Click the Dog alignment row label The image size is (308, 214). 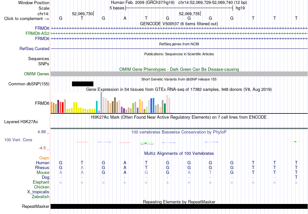(45, 177)
